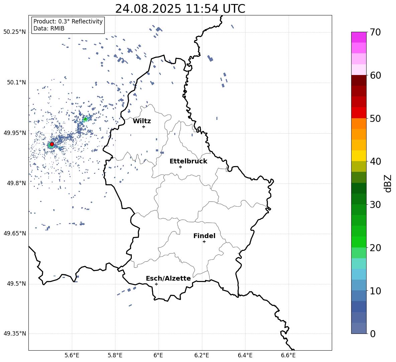Click the colorbar 40 tick label

(375, 161)
